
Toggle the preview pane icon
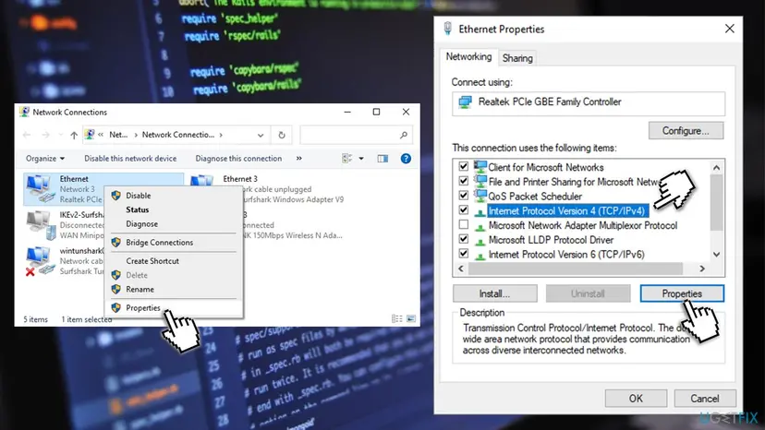pyautogui.click(x=382, y=159)
